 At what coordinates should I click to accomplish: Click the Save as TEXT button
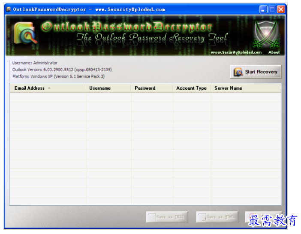tap(167, 217)
